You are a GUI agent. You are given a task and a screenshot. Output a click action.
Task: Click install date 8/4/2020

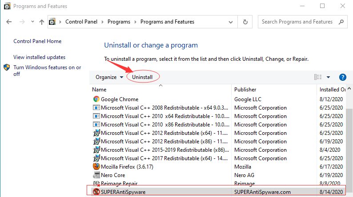coord(330,150)
